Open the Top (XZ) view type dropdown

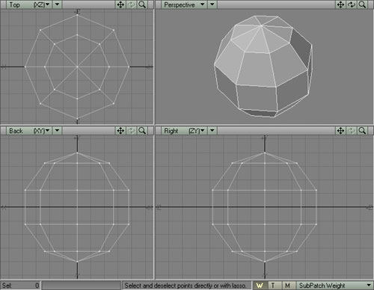click(x=29, y=4)
